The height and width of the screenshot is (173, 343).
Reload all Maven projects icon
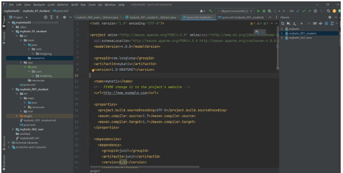(283, 24)
